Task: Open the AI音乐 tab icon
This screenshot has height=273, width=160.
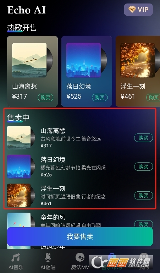Action: pyautogui.click(x=16, y=257)
